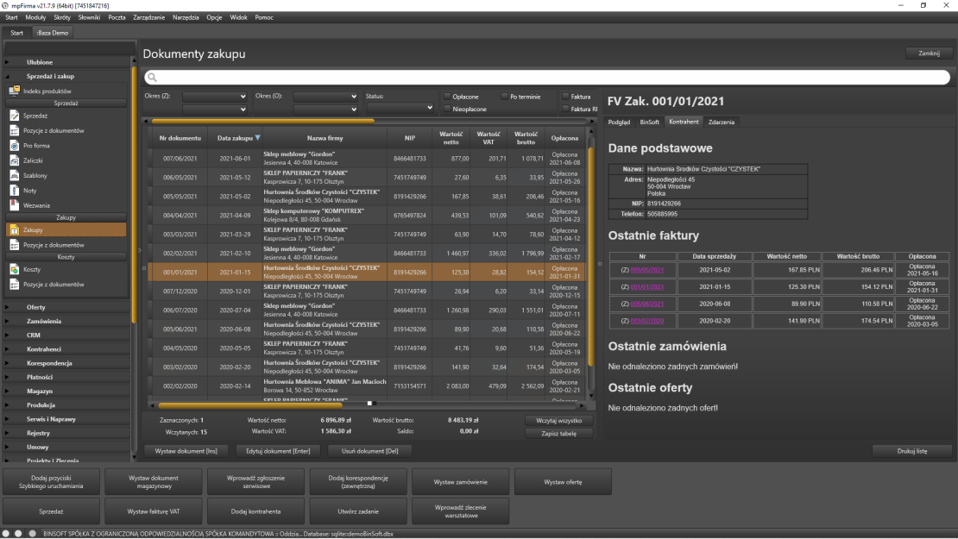Click the Sprzedaż document icon in sidebar
Viewport: 958px width, 539px height.
click(x=14, y=116)
